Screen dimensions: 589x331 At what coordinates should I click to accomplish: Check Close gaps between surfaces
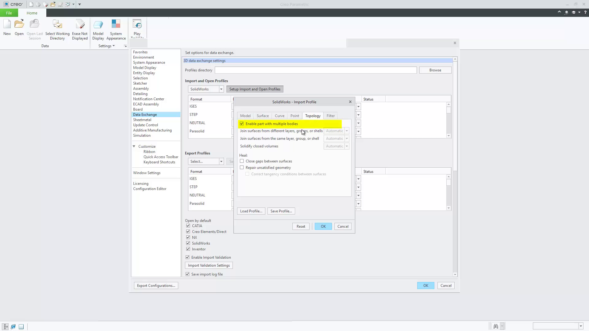coord(242,161)
